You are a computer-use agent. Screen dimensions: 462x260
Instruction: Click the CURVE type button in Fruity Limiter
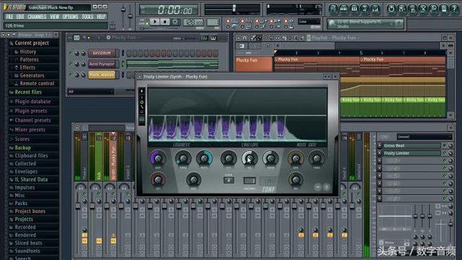click(x=229, y=180)
